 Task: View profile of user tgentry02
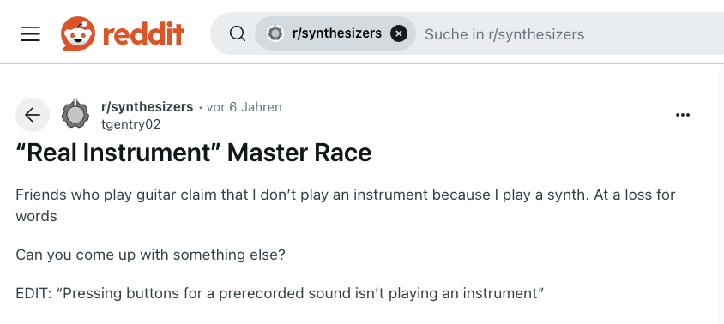[131, 124]
